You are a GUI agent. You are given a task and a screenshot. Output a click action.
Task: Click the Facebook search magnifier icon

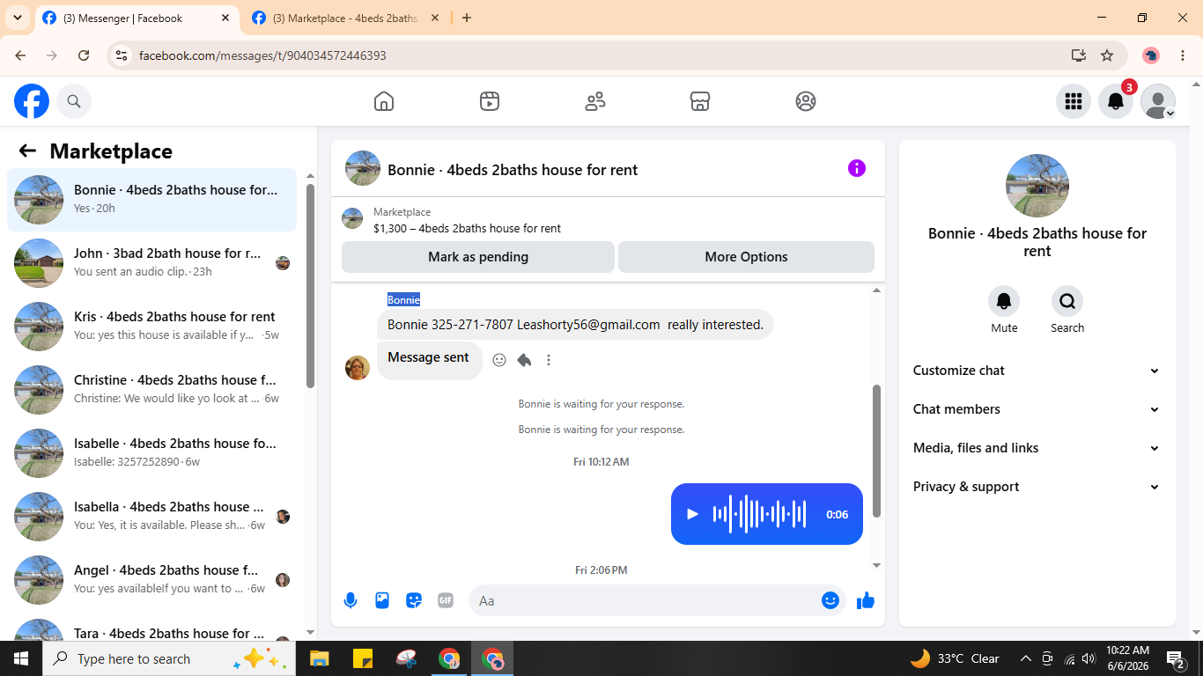(74, 101)
